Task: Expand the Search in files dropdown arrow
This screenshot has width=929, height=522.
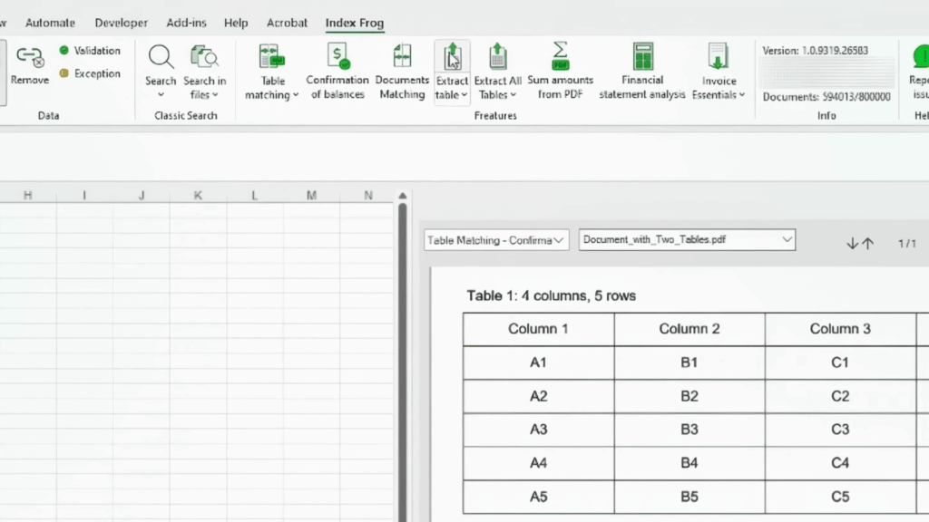Action: 215,94
